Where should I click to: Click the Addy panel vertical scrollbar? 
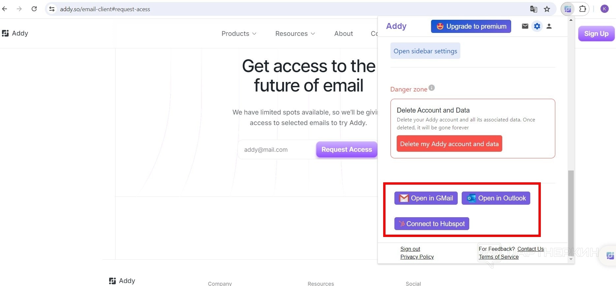(571, 211)
